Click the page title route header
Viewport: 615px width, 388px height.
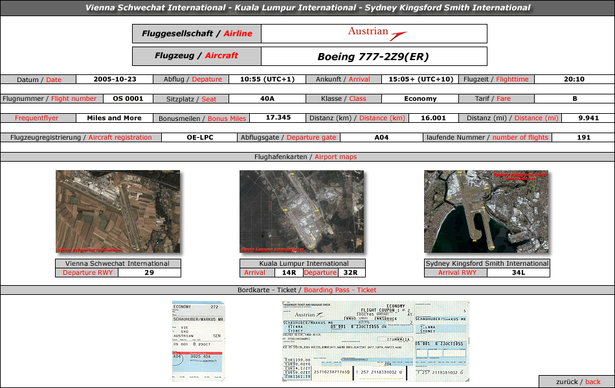[307, 8]
